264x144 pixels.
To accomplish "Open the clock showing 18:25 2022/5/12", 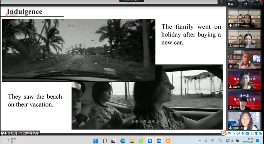I will pos(248,141).
